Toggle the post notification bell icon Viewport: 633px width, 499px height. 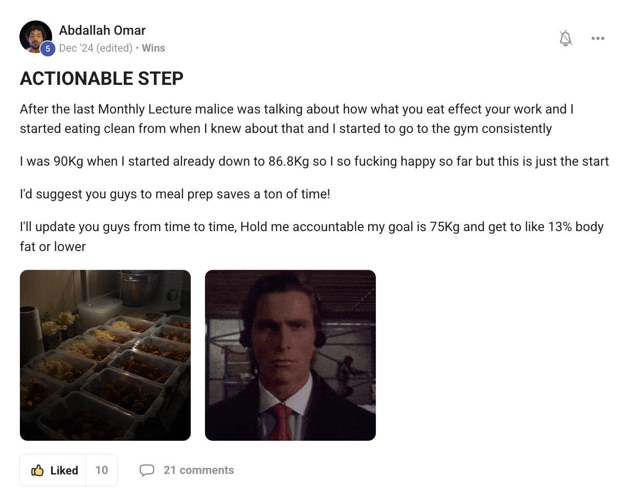coord(566,38)
